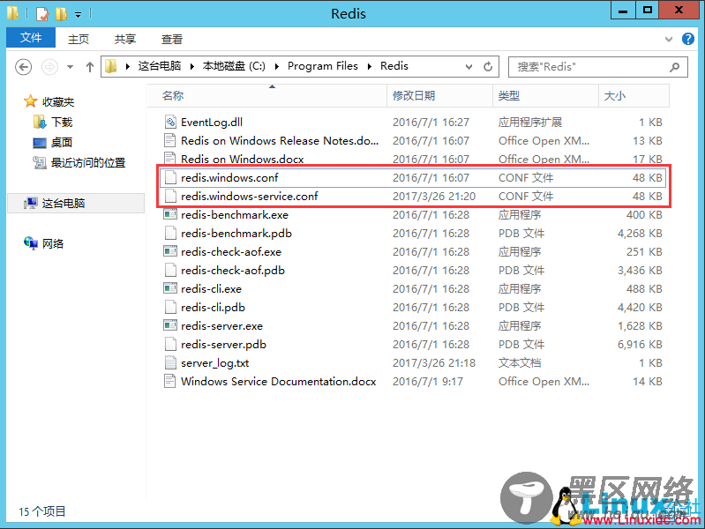Switch to the 查看 ribbon tab

point(172,39)
